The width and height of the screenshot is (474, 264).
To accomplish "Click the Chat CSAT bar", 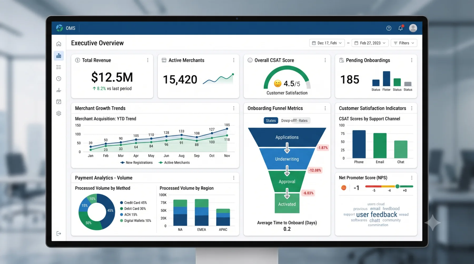I will coord(401,149).
